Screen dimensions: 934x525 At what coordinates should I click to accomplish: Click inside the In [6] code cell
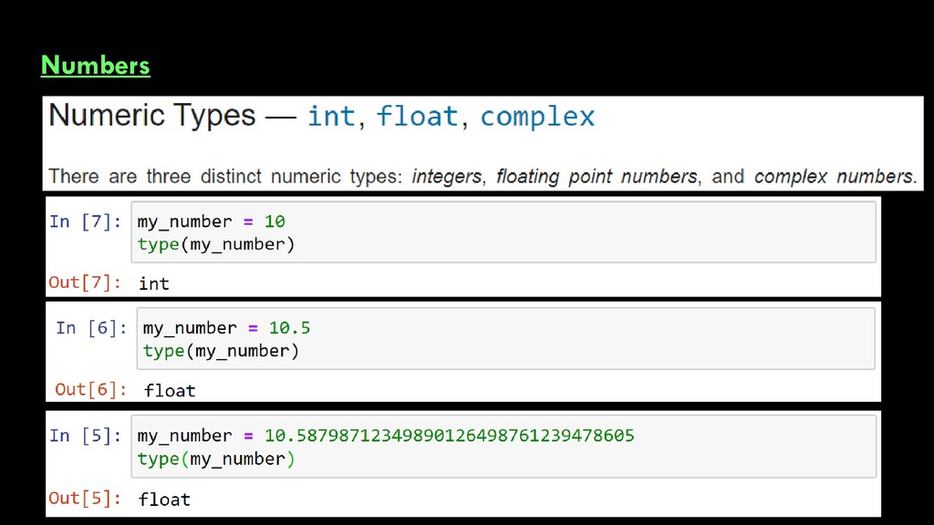pyautogui.click(x=505, y=339)
